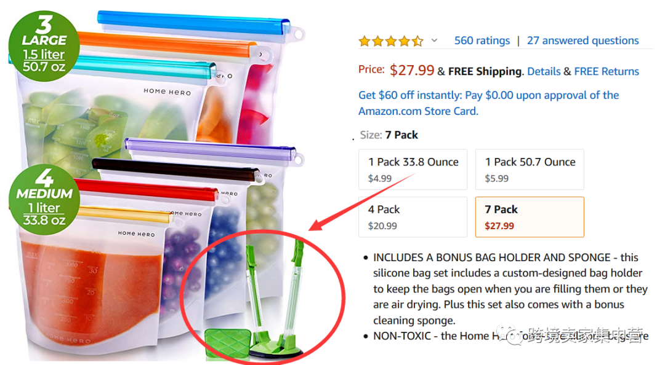The image size is (665, 365).
Task: Choose the 7 Pack size option
Action: pyautogui.click(x=530, y=217)
